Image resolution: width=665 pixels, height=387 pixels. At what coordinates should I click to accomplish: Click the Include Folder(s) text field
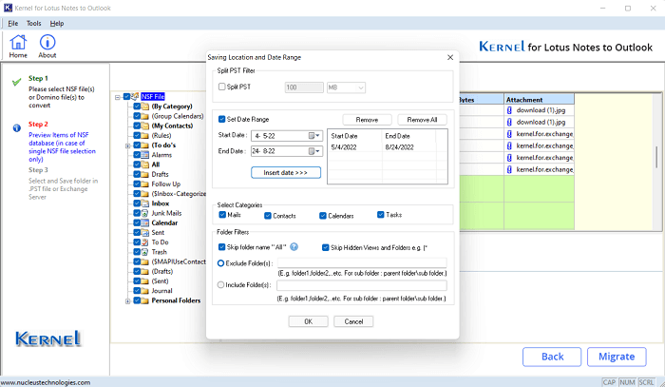point(362,285)
